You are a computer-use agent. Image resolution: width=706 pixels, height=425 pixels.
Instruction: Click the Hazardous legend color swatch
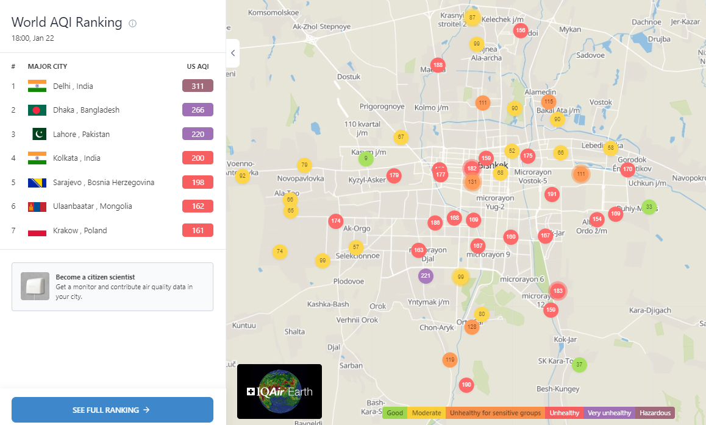click(655, 413)
